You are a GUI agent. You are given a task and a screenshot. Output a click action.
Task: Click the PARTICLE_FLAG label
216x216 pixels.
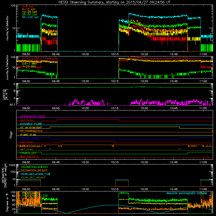click(30, 146)
